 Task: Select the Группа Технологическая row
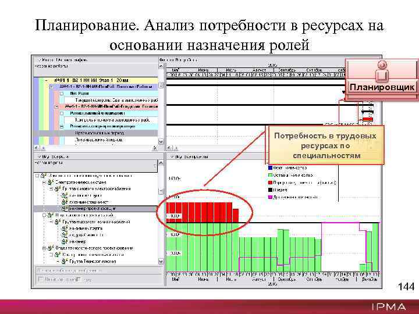point(93,262)
